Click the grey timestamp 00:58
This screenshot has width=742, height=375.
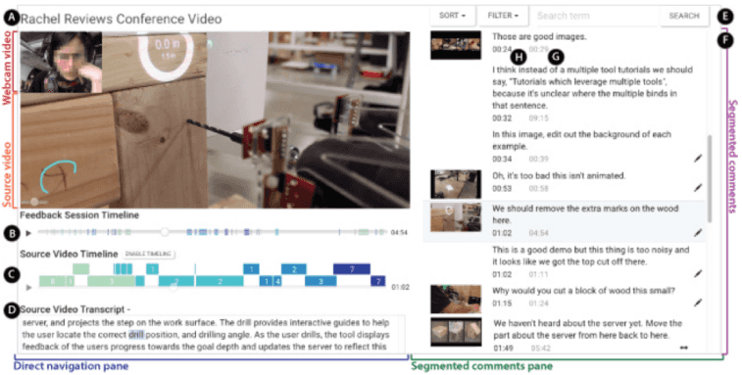pyautogui.click(x=538, y=189)
